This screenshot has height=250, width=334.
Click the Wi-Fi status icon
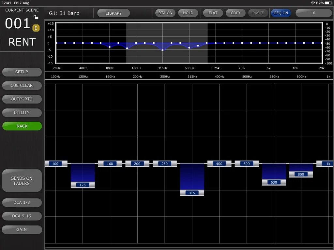tap(313, 3)
